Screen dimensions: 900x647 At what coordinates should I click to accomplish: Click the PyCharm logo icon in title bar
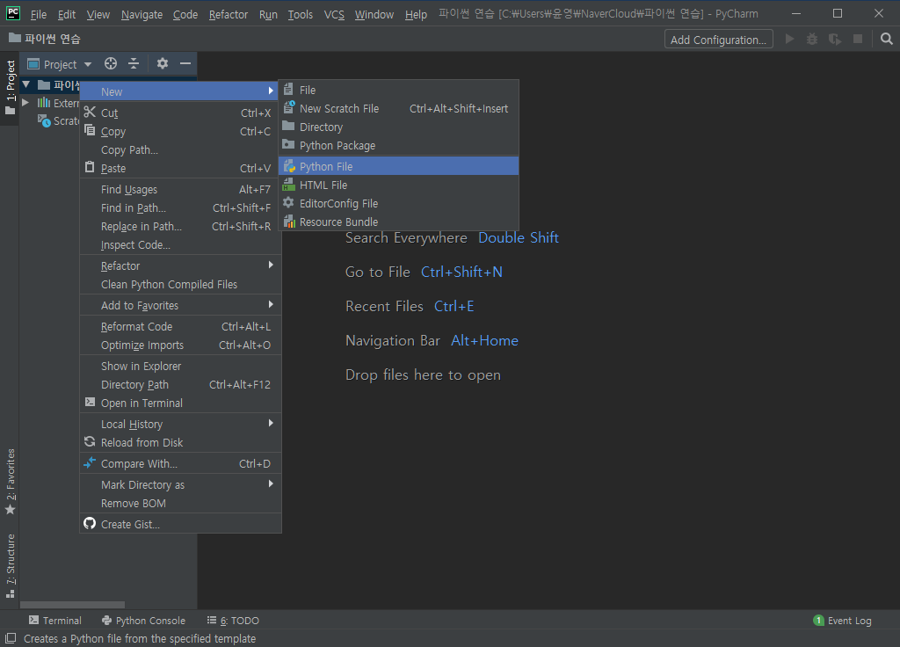click(12, 13)
